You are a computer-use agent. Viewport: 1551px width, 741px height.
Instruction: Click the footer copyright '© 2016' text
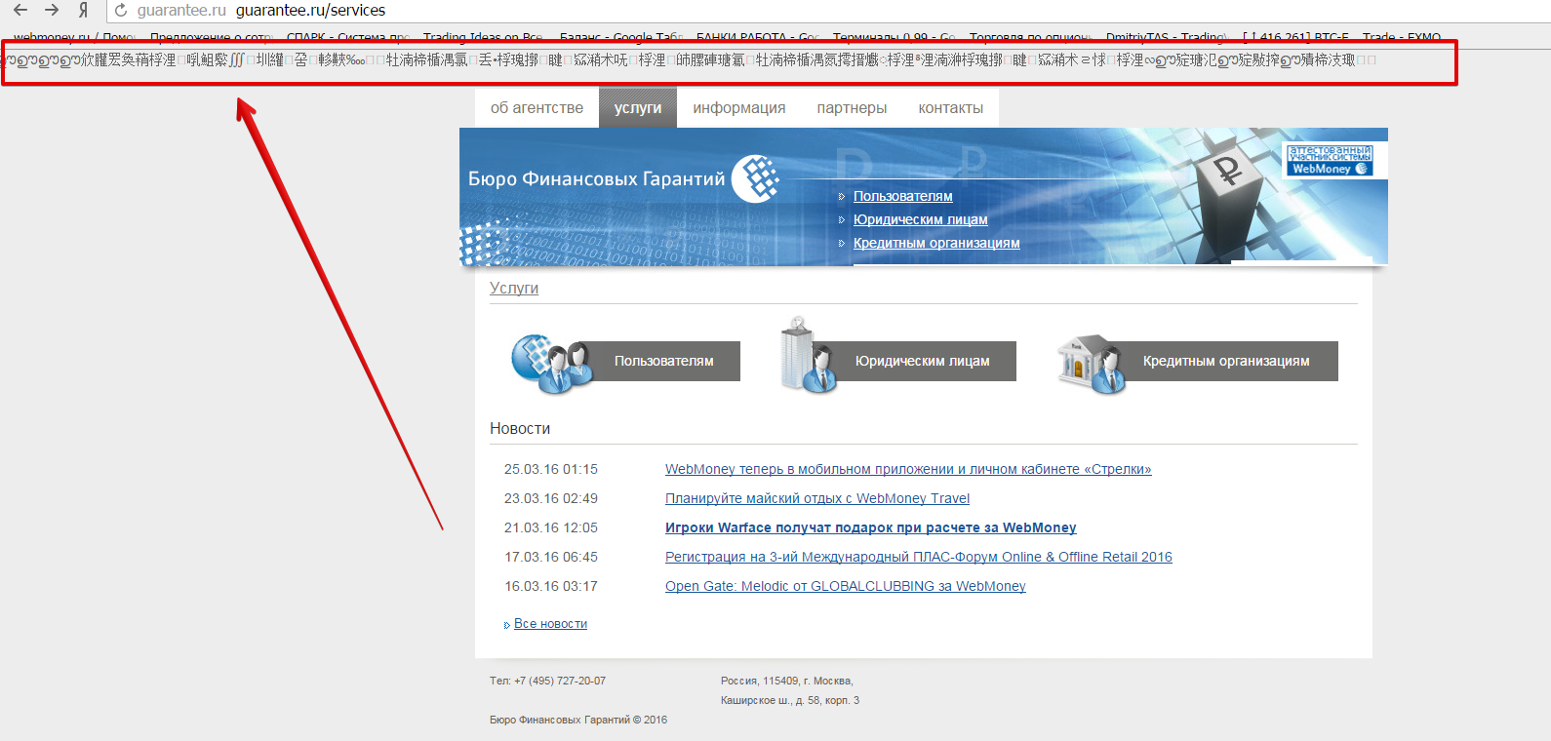(650, 720)
